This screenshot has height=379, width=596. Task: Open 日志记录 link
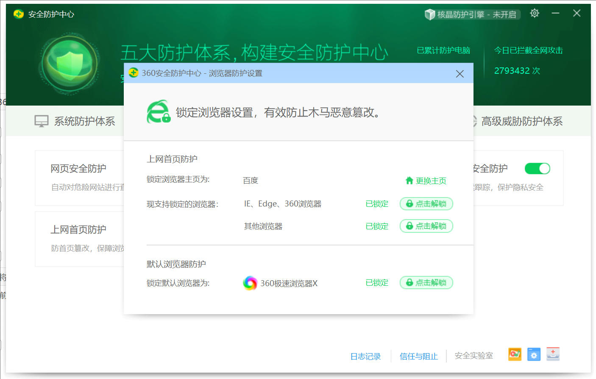pyautogui.click(x=365, y=357)
